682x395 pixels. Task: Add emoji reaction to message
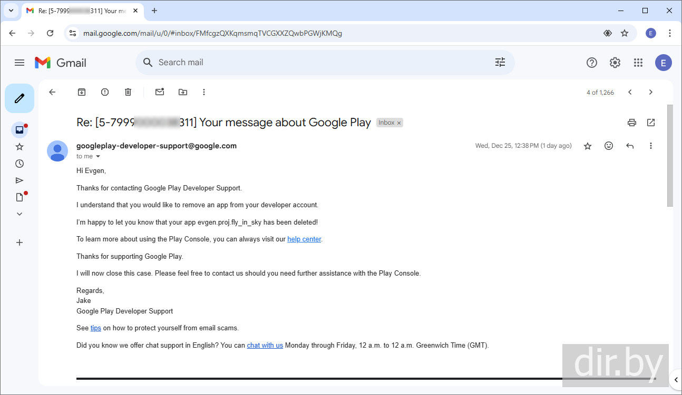[x=609, y=146]
